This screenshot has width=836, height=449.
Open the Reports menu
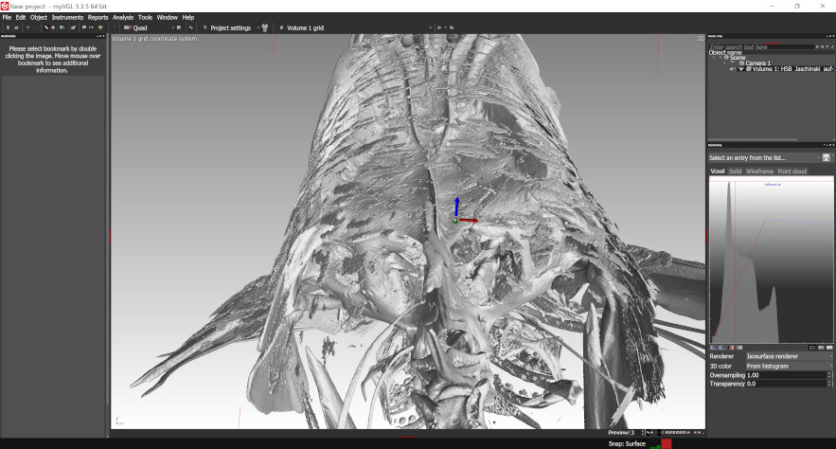[x=98, y=18]
